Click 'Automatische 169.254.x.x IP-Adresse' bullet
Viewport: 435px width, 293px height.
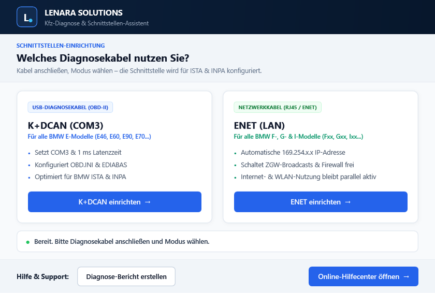coord(293,153)
